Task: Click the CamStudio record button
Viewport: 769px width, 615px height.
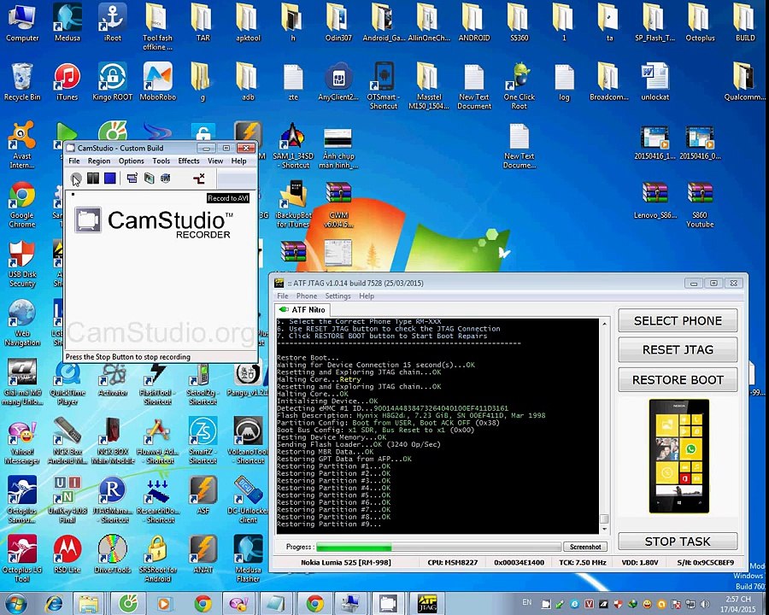Action: pyautogui.click(x=76, y=179)
